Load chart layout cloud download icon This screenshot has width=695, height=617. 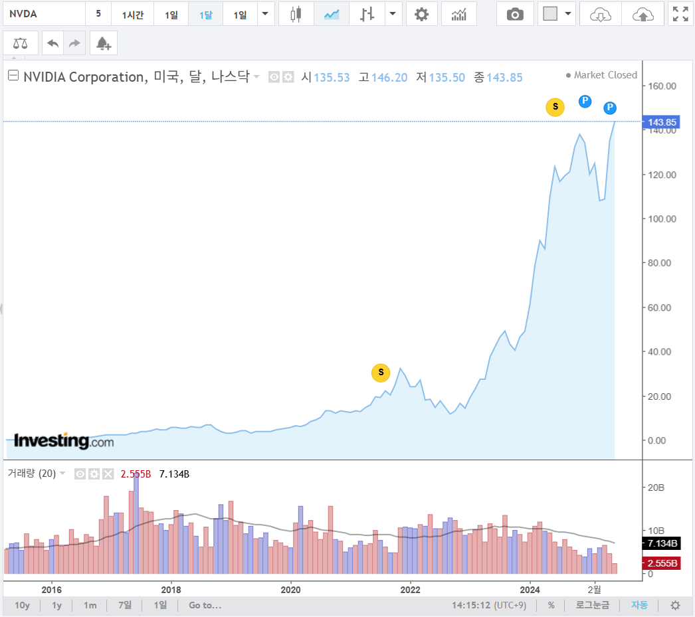(x=601, y=14)
